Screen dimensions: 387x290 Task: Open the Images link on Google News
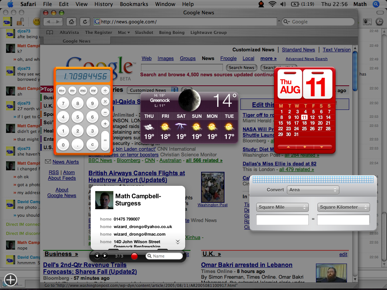(x=166, y=59)
